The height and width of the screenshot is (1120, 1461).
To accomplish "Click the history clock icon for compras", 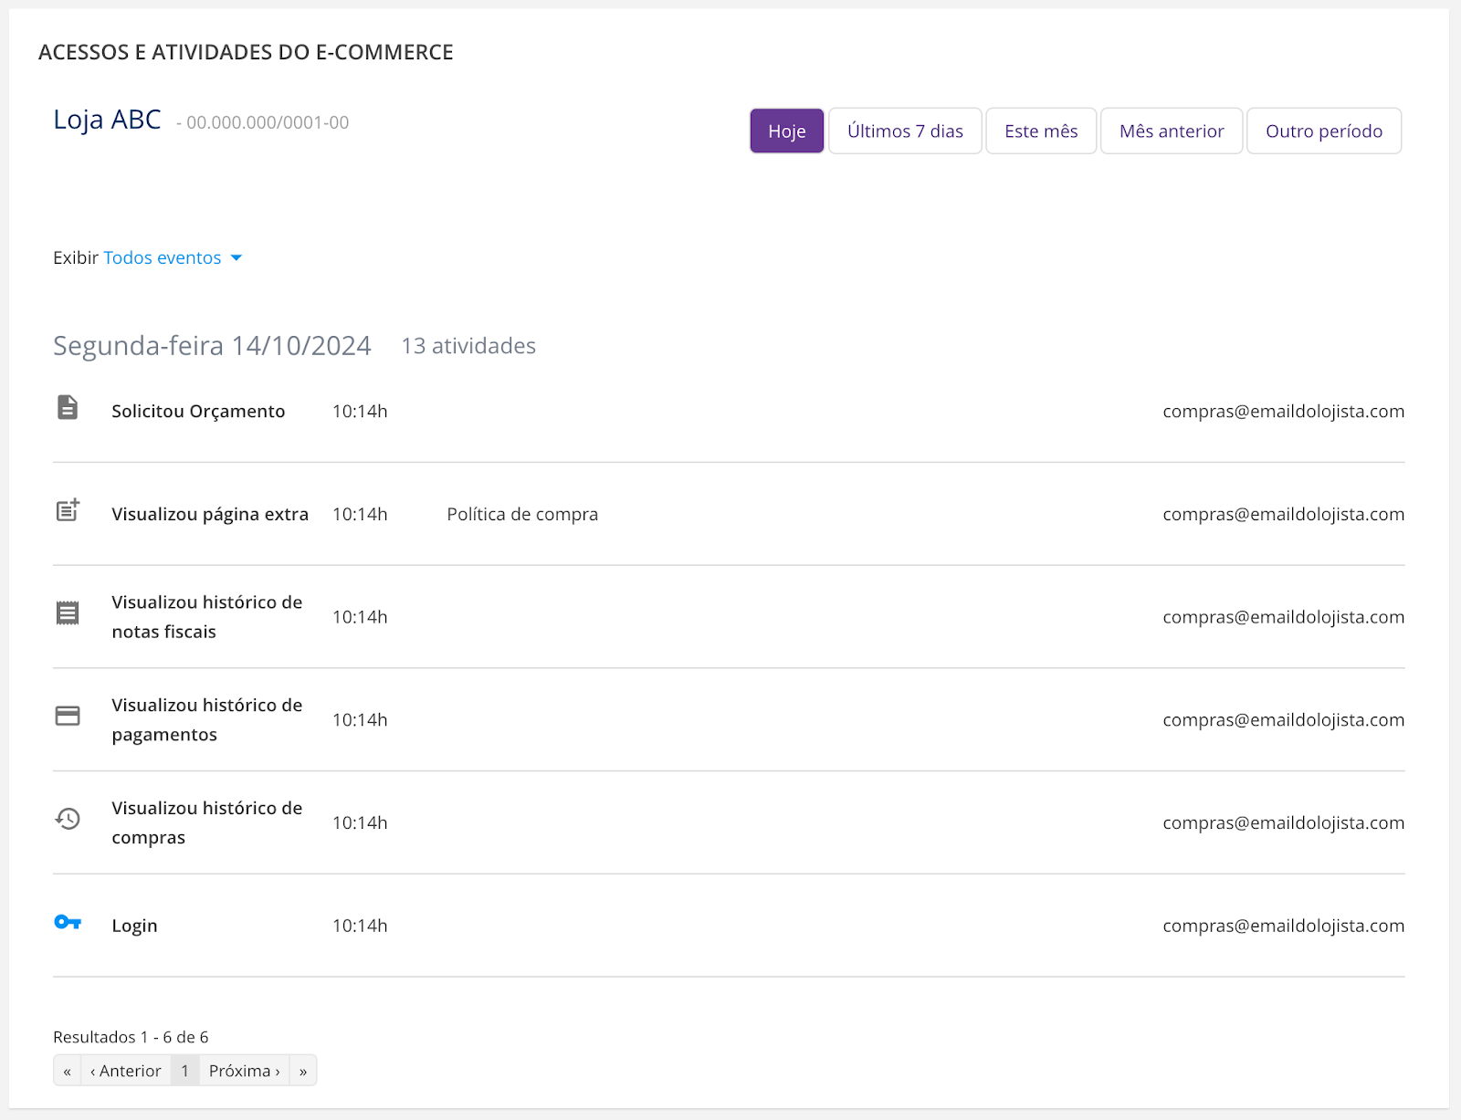I will coord(68,819).
